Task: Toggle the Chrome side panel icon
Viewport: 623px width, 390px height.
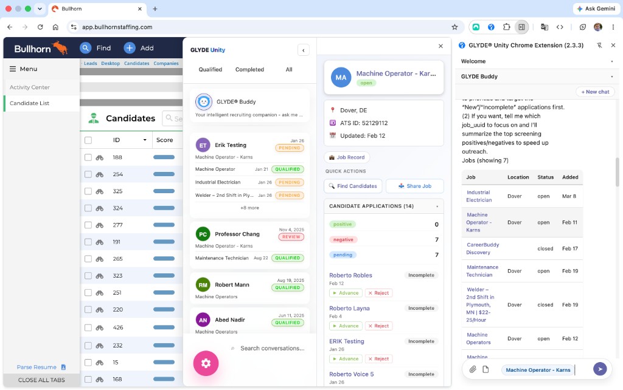Action: (x=521, y=27)
